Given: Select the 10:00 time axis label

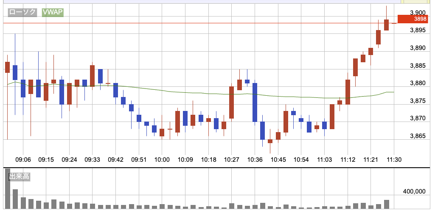Looking at the screenshot, I should tap(162, 160).
